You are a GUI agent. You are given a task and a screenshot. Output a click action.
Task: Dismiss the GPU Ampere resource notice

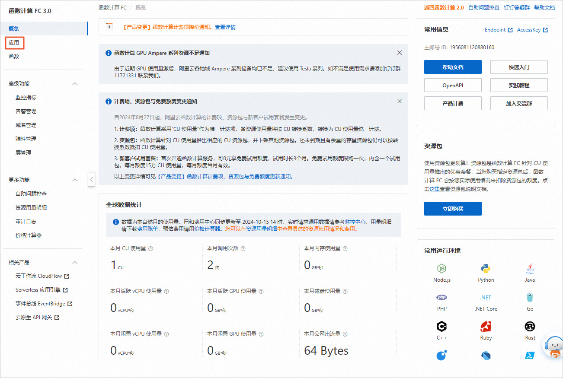(x=400, y=53)
